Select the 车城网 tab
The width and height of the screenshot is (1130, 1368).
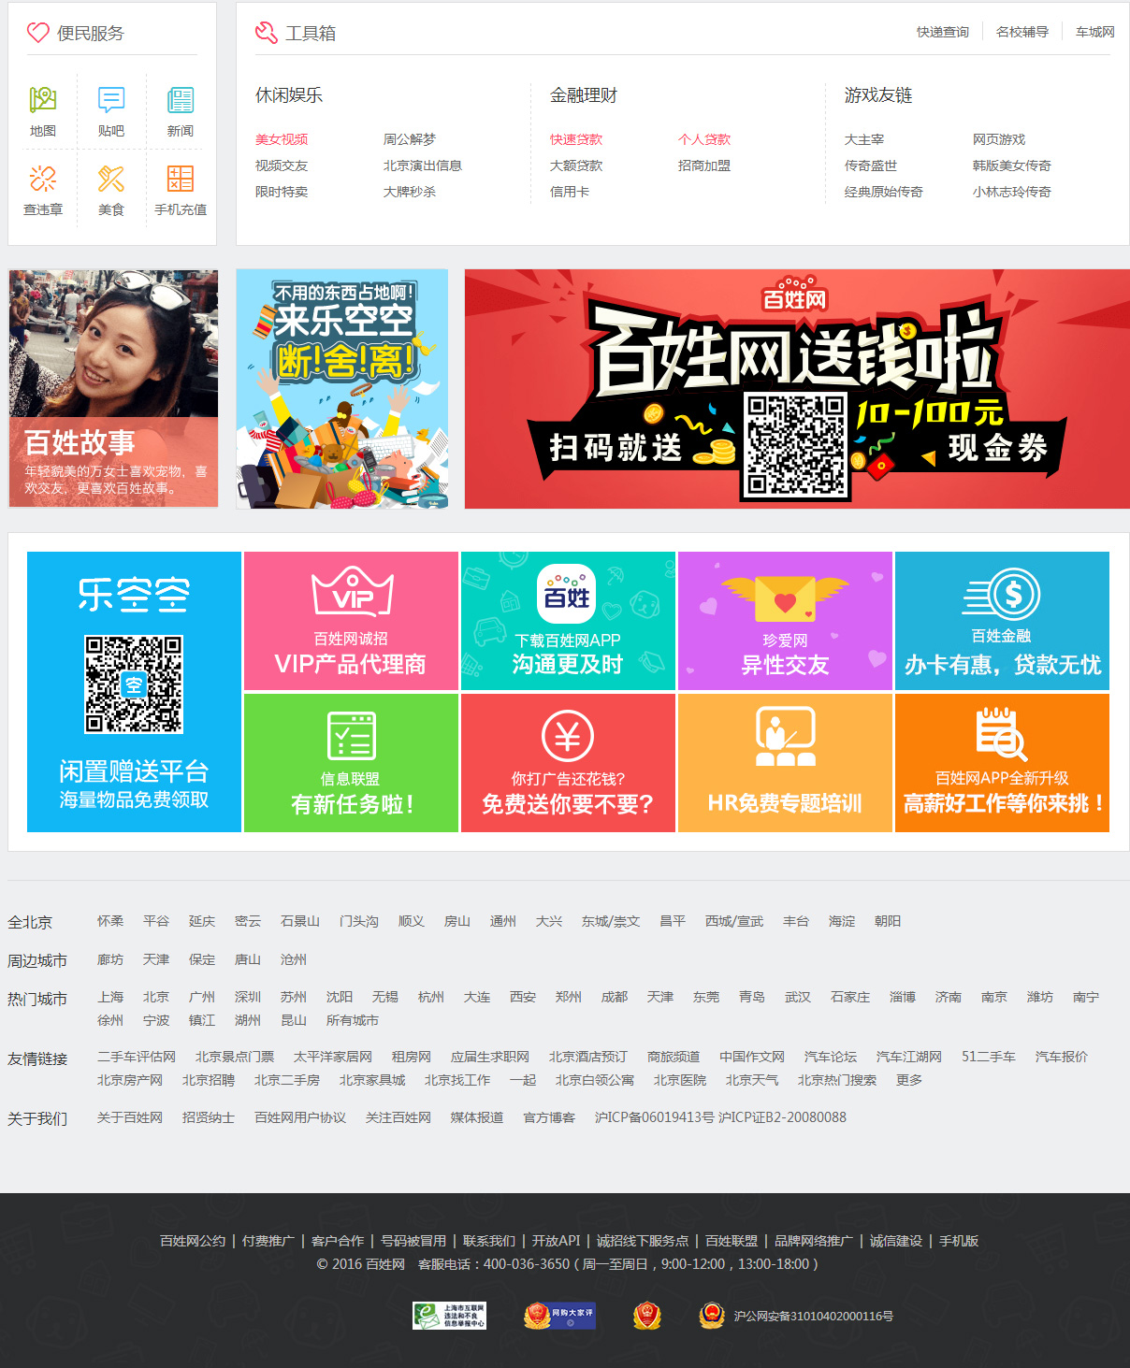point(1094,32)
